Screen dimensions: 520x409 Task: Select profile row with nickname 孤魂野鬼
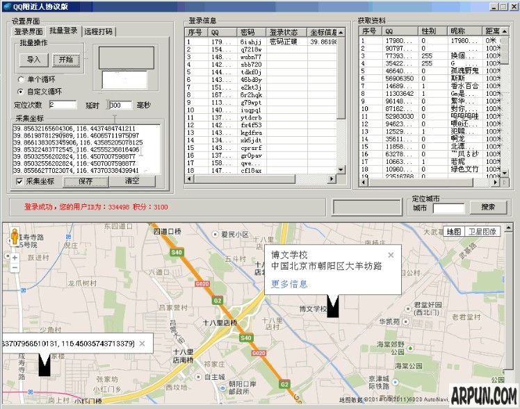(430, 71)
